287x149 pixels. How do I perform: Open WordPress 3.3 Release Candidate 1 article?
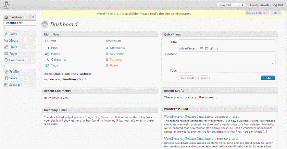(x=188, y=139)
